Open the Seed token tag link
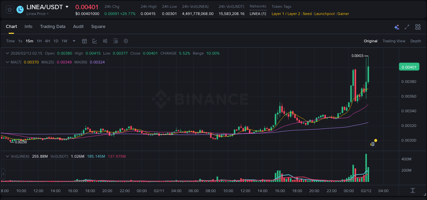 tap(307, 14)
